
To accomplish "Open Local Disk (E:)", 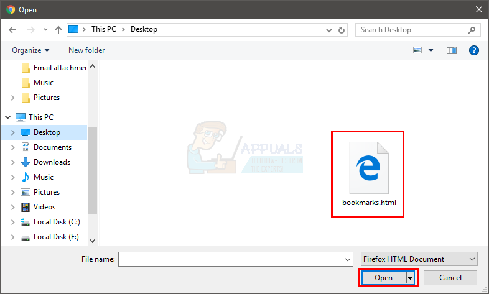I will 50,237.
